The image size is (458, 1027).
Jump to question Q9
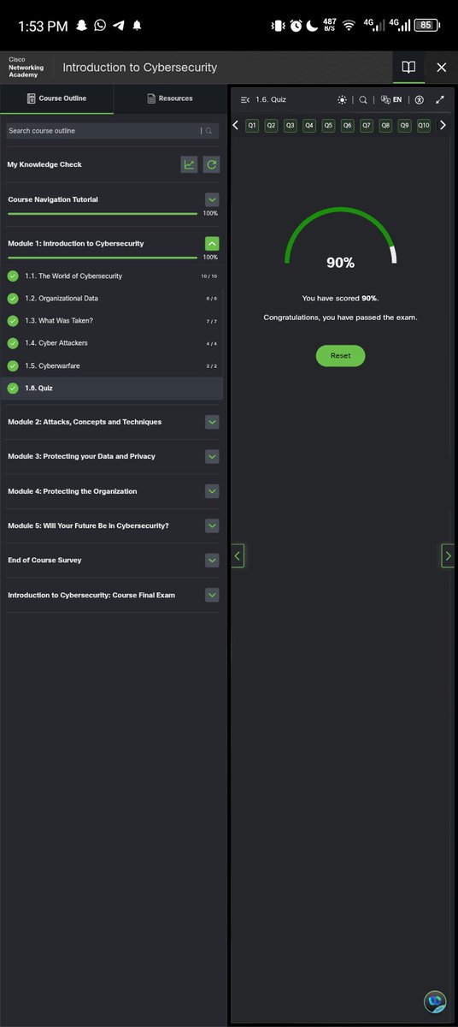(x=404, y=126)
